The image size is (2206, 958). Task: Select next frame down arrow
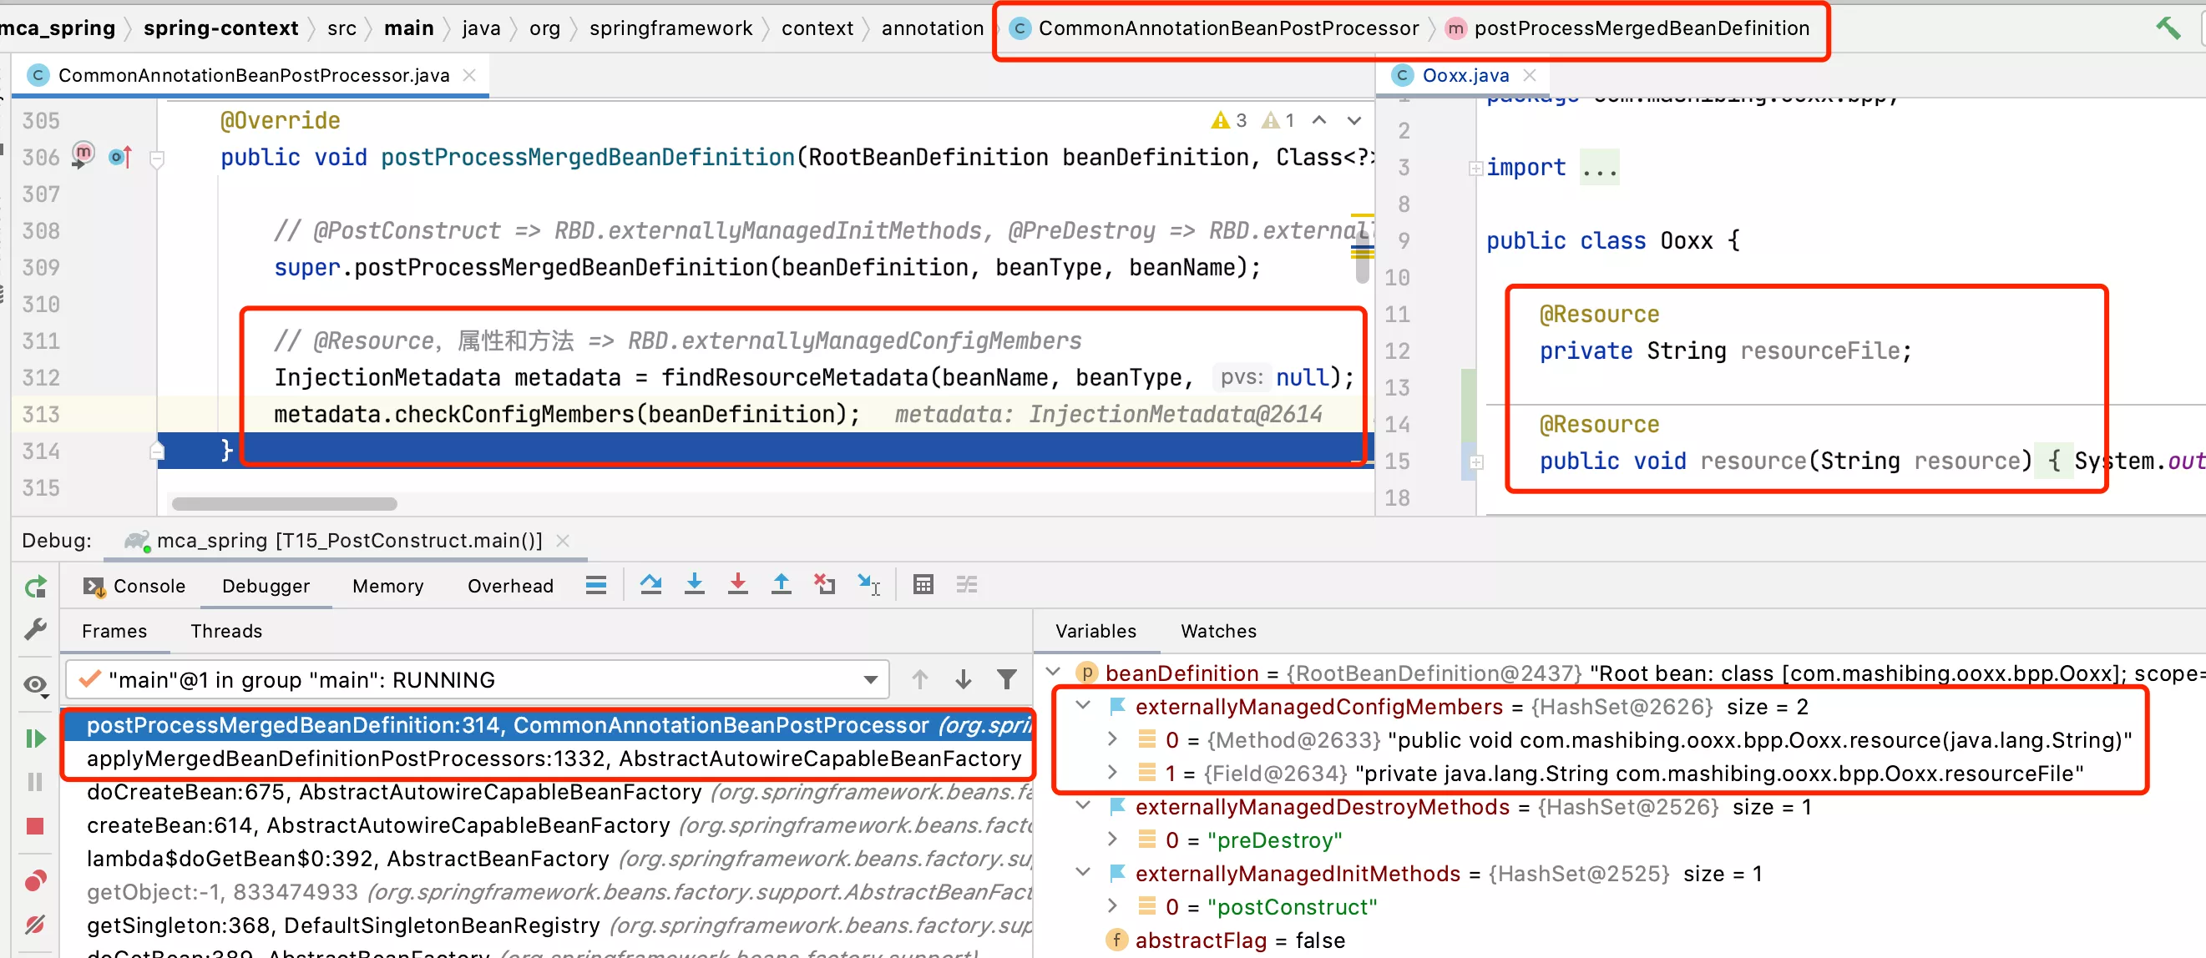tap(964, 679)
